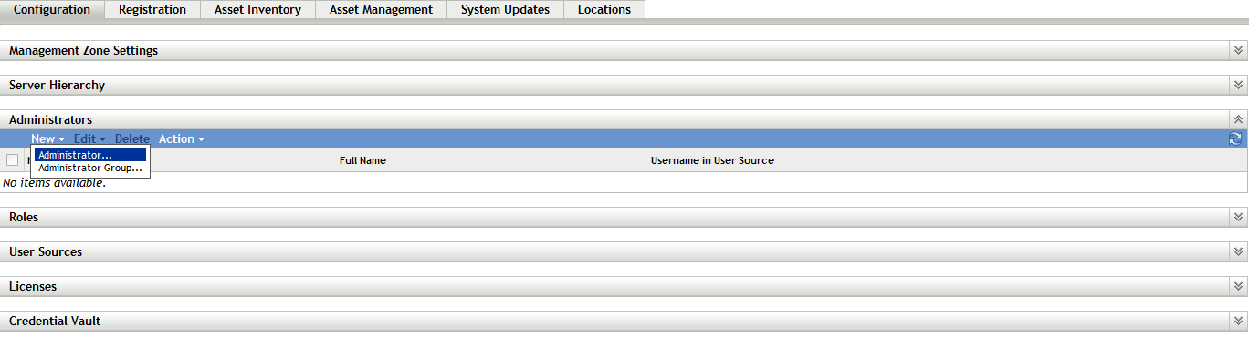
Task: Expand the Licenses panel chevron
Action: click(x=1238, y=286)
